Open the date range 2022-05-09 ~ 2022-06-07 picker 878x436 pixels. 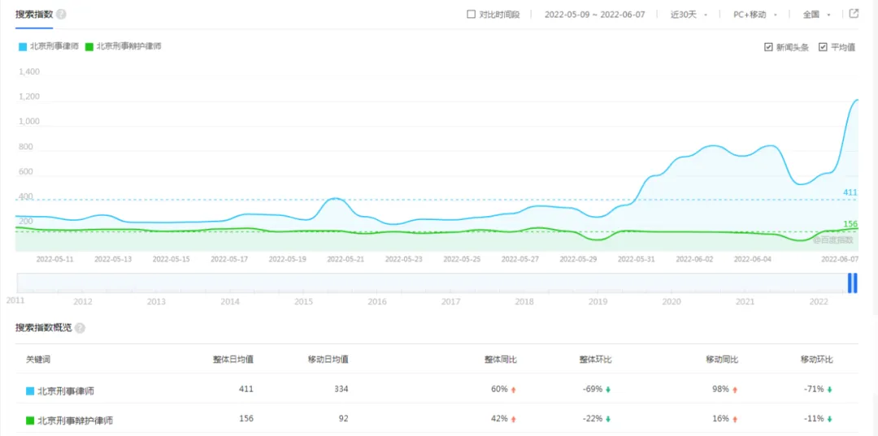[594, 15]
